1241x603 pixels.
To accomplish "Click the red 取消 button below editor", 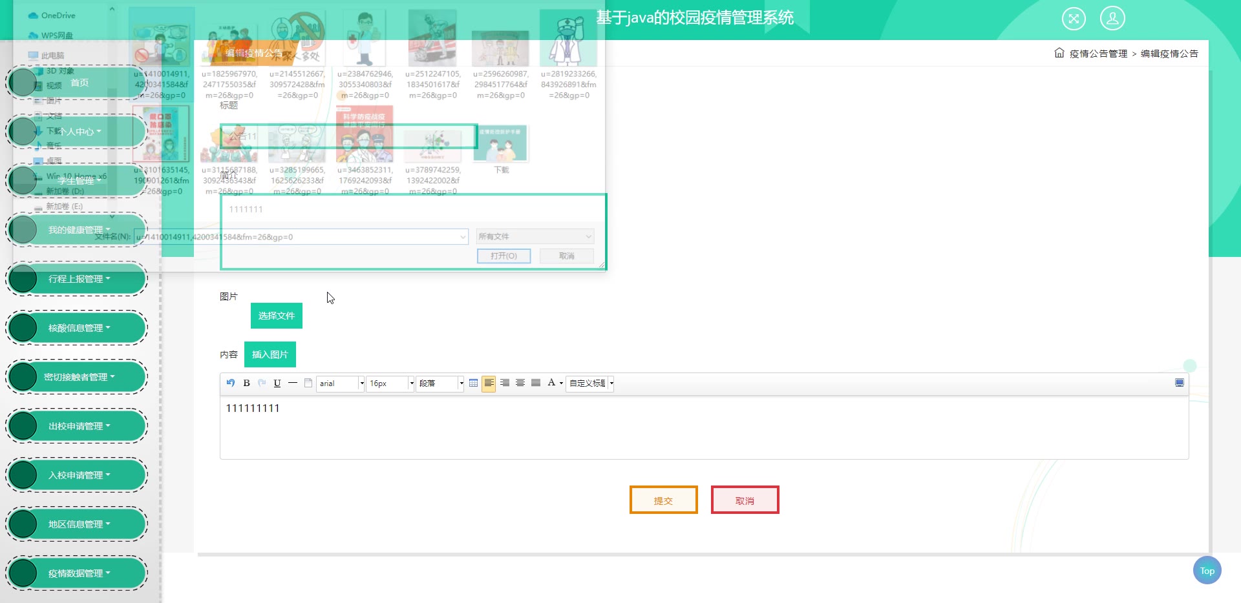I will pos(745,500).
